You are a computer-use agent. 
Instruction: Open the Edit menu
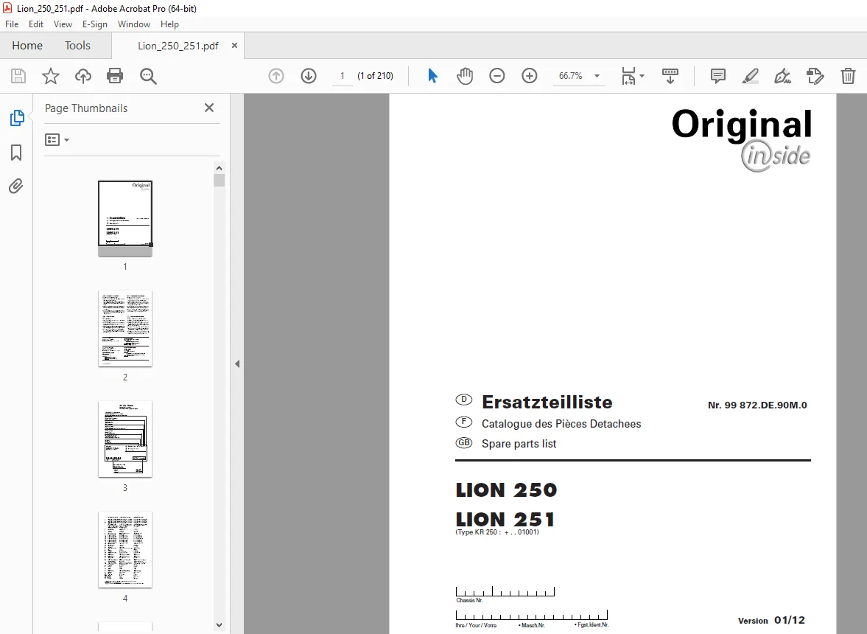pyautogui.click(x=36, y=24)
